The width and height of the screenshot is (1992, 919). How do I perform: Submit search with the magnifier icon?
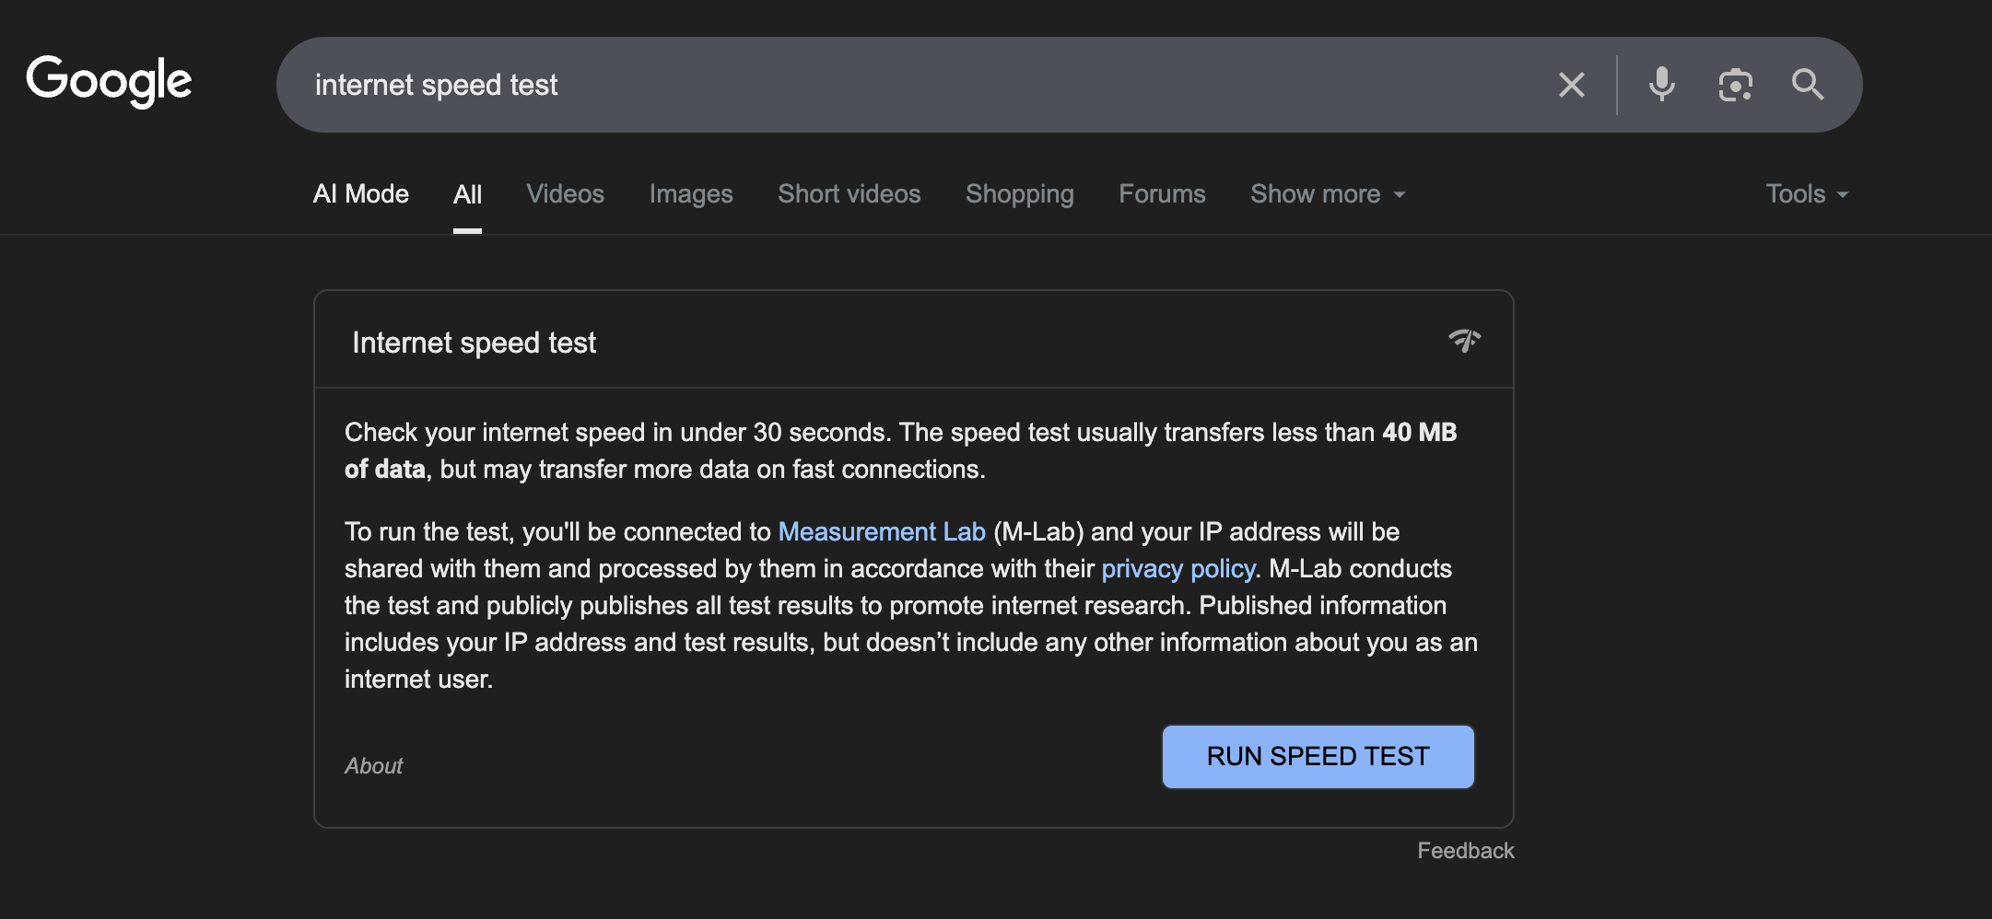click(x=1808, y=85)
